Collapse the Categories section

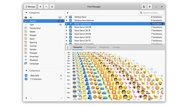coord(26,13)
